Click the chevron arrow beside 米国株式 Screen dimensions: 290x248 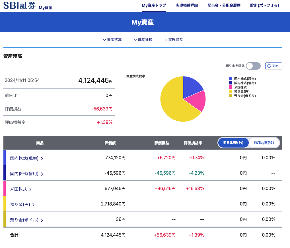click(x=30, y=189)
